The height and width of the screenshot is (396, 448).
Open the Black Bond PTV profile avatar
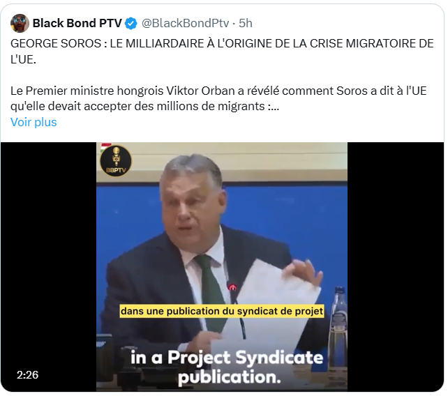pyautogui.click(x=20, y=23)
